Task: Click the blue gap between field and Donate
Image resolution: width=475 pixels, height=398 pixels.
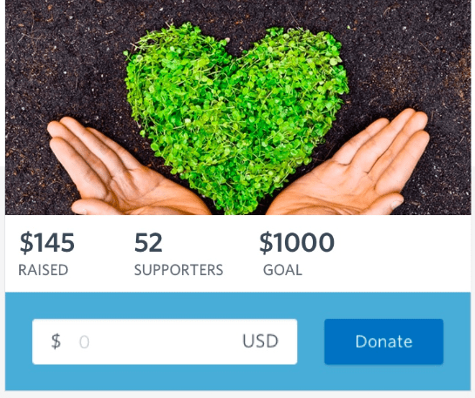Action: (x=311, y=341)
